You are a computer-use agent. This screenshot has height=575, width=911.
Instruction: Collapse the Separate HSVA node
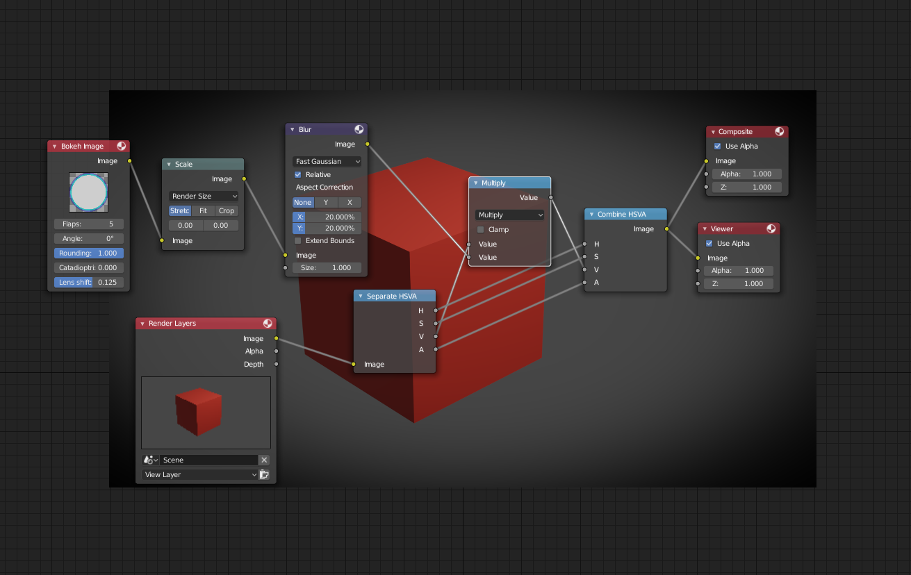point(361,296)
